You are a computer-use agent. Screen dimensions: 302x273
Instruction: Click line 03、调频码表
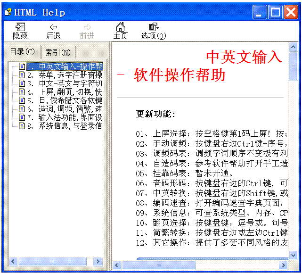click(212, 154)
